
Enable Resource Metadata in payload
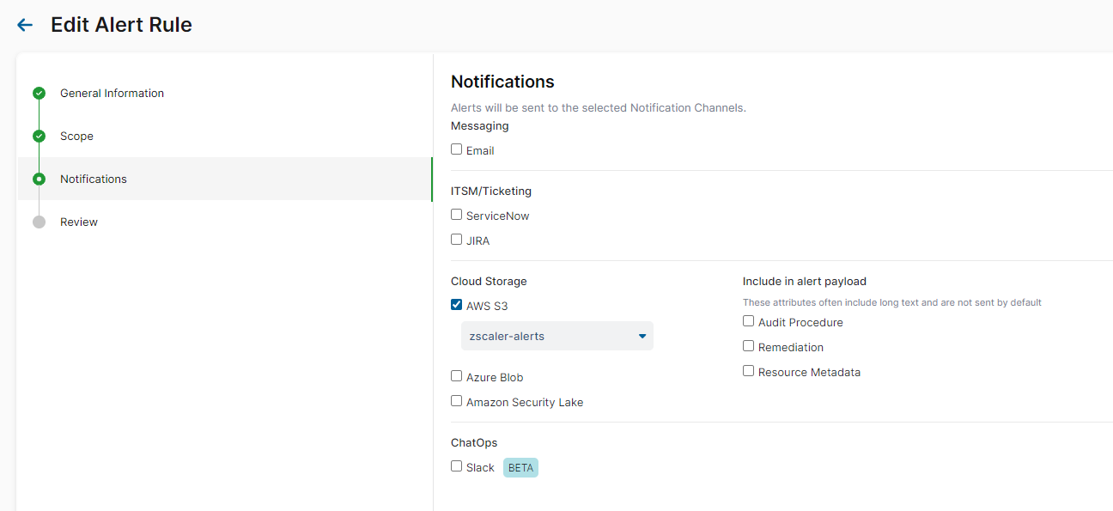coord(749,371)
